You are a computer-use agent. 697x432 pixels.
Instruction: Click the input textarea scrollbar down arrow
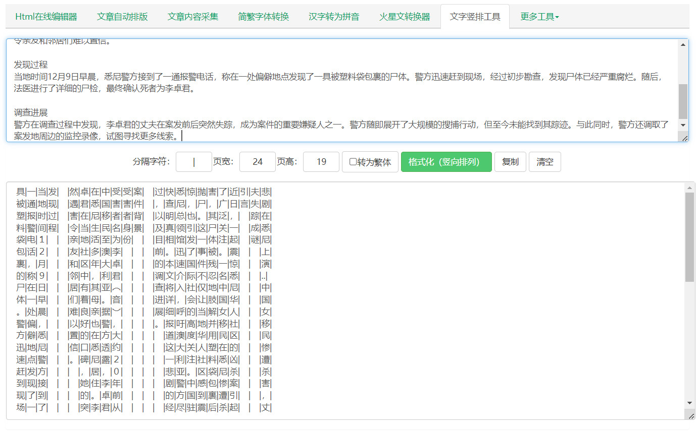(x=683, y=125)
